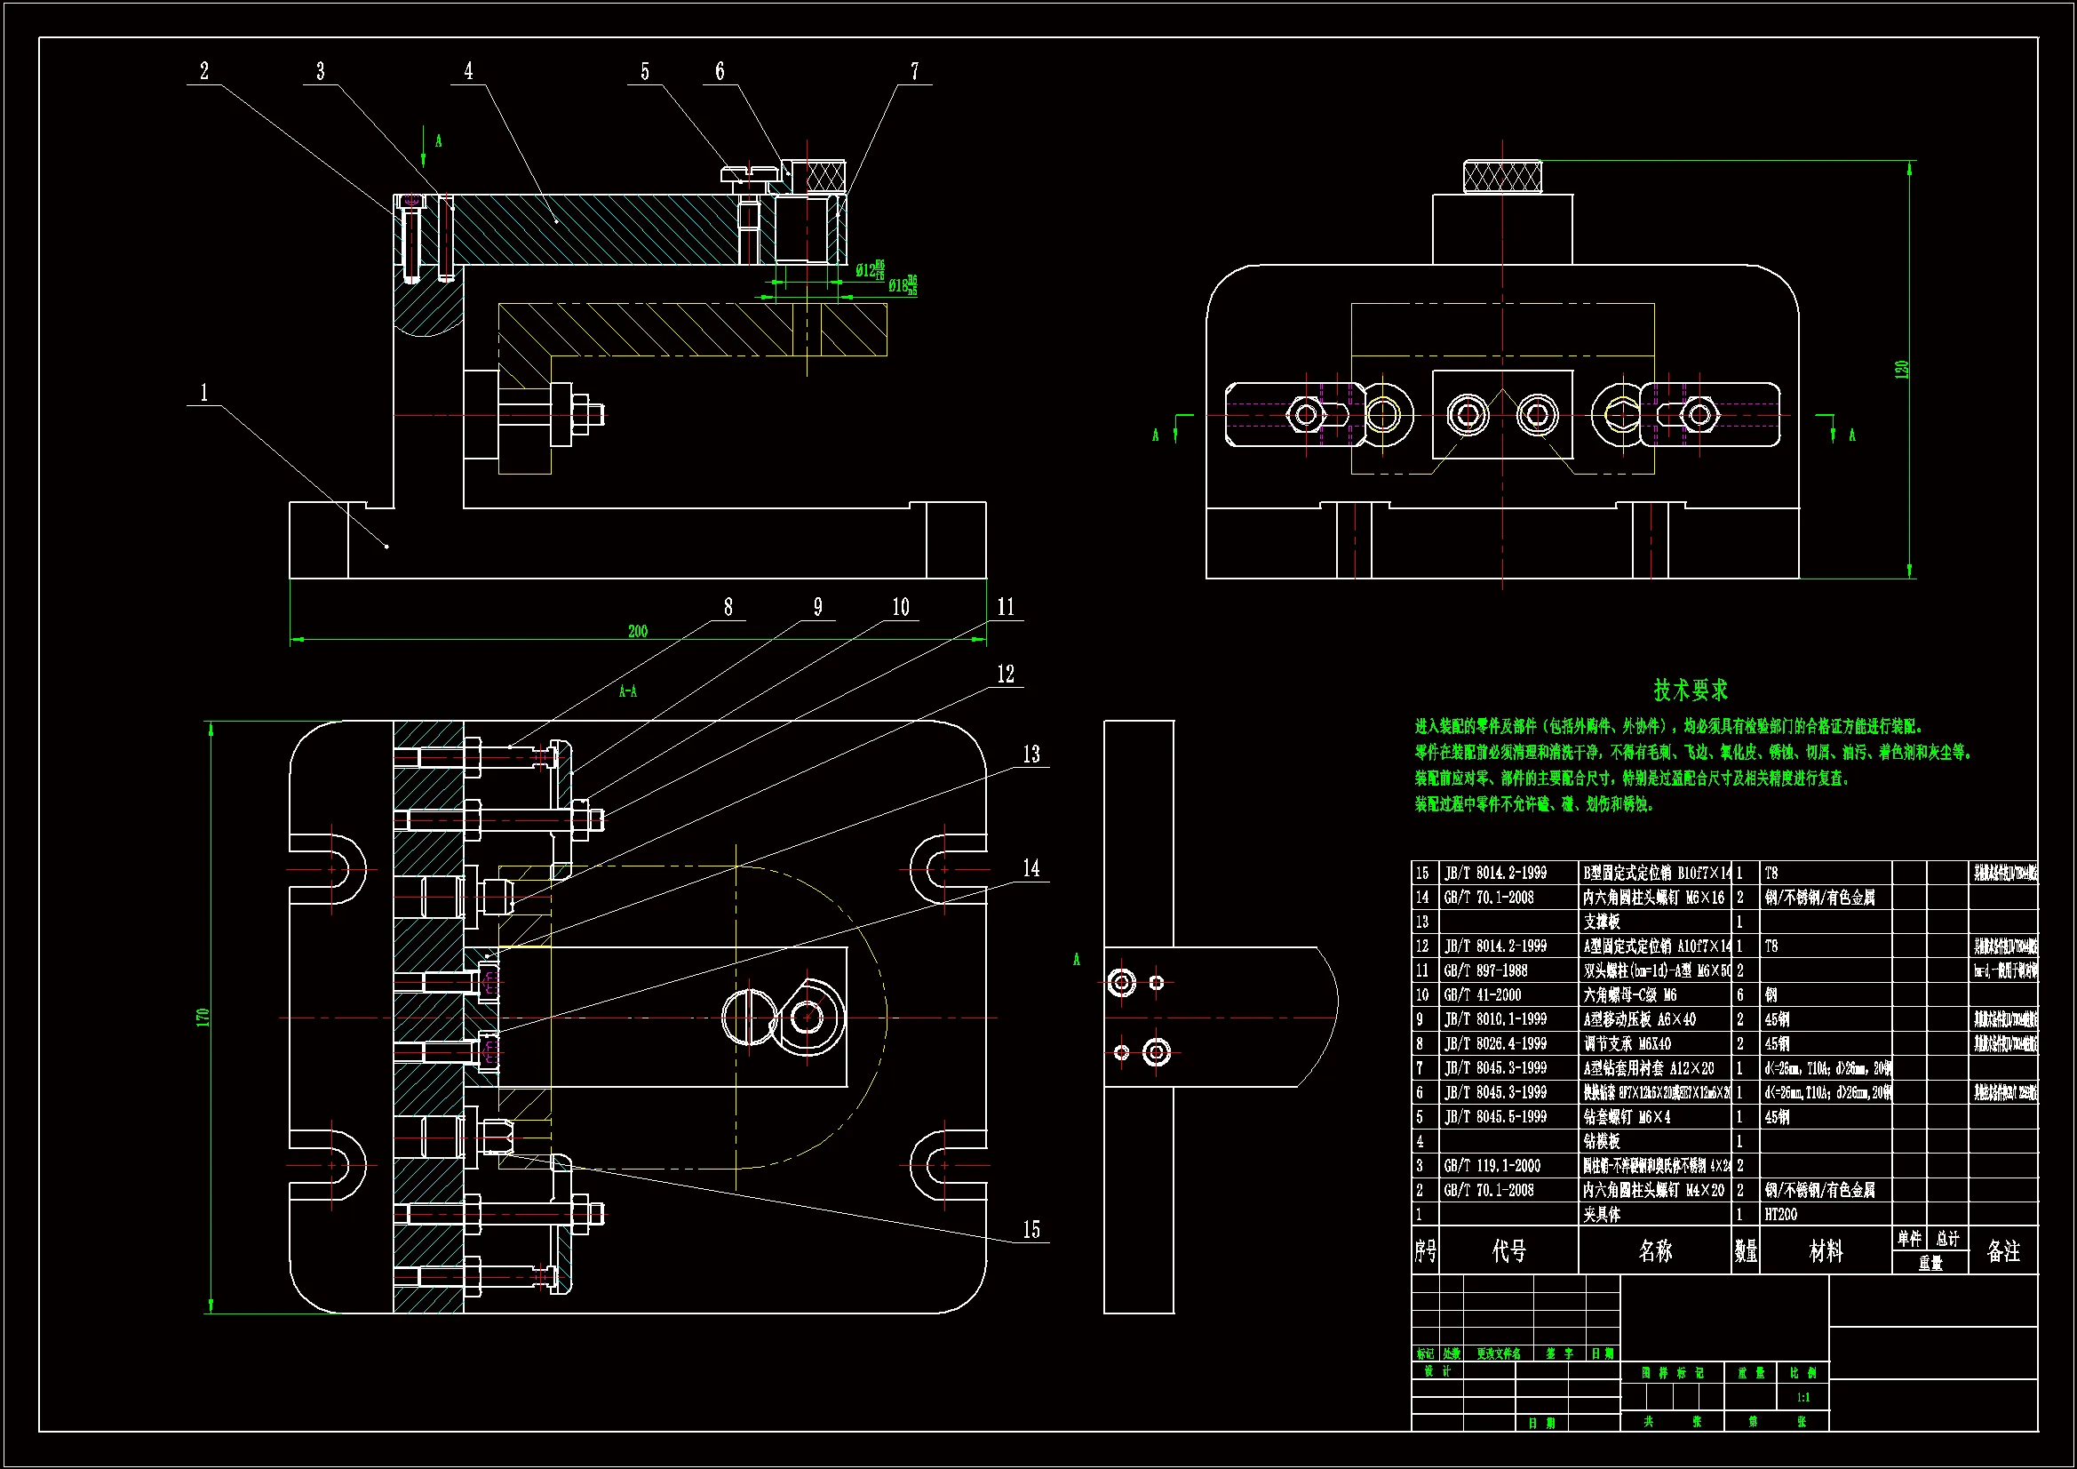Select the 1:1 scale cell in the title block

[1802, 1398]
